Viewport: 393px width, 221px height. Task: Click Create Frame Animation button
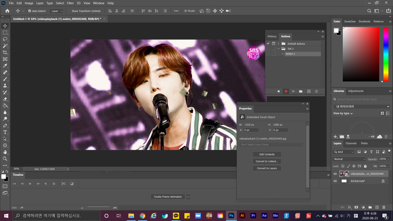168,197
